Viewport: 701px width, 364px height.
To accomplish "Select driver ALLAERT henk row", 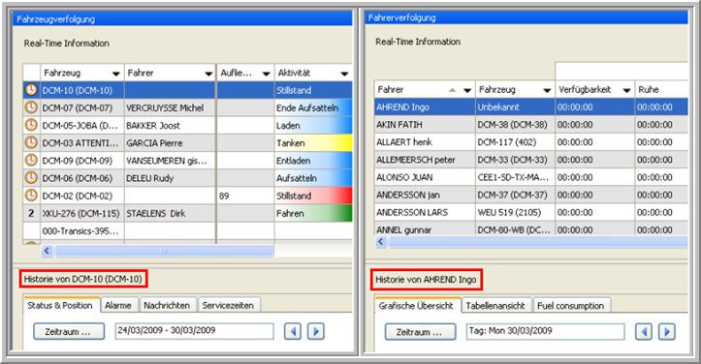I will pyautogui.click(x=531, y=142).
